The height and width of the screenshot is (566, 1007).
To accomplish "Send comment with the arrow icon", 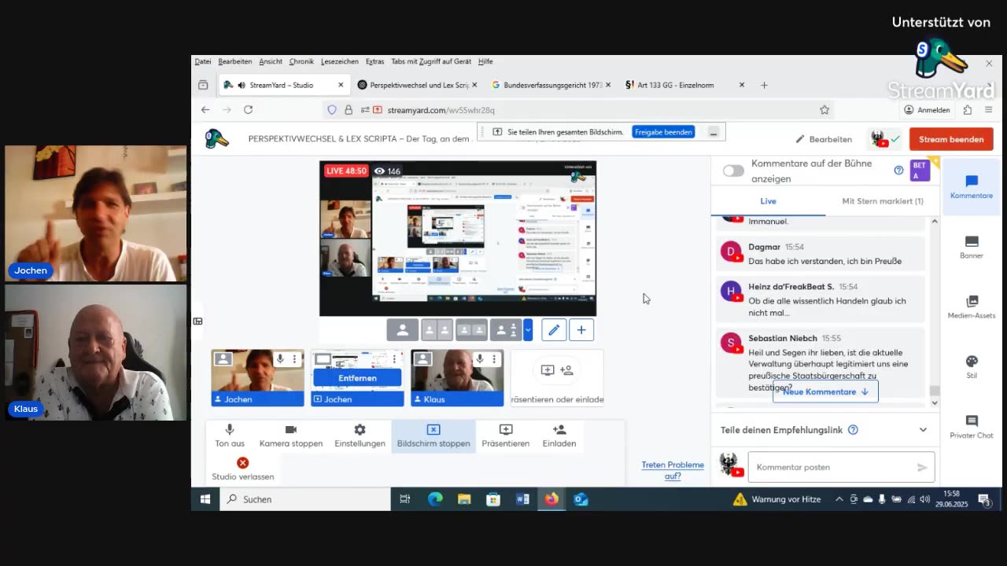I will pos(922,467).
